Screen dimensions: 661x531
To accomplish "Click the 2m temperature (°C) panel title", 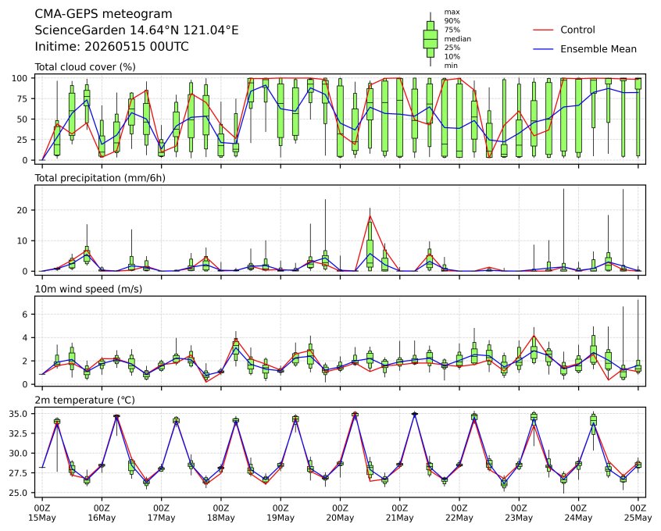I will click(84, 400).
